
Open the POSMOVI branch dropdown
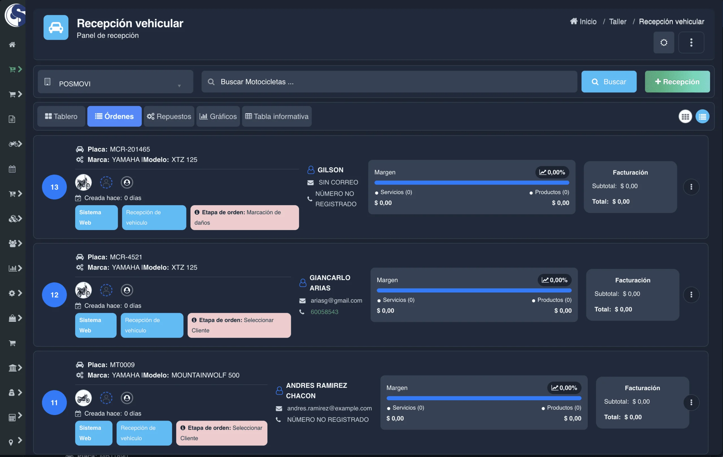point(115,82)
